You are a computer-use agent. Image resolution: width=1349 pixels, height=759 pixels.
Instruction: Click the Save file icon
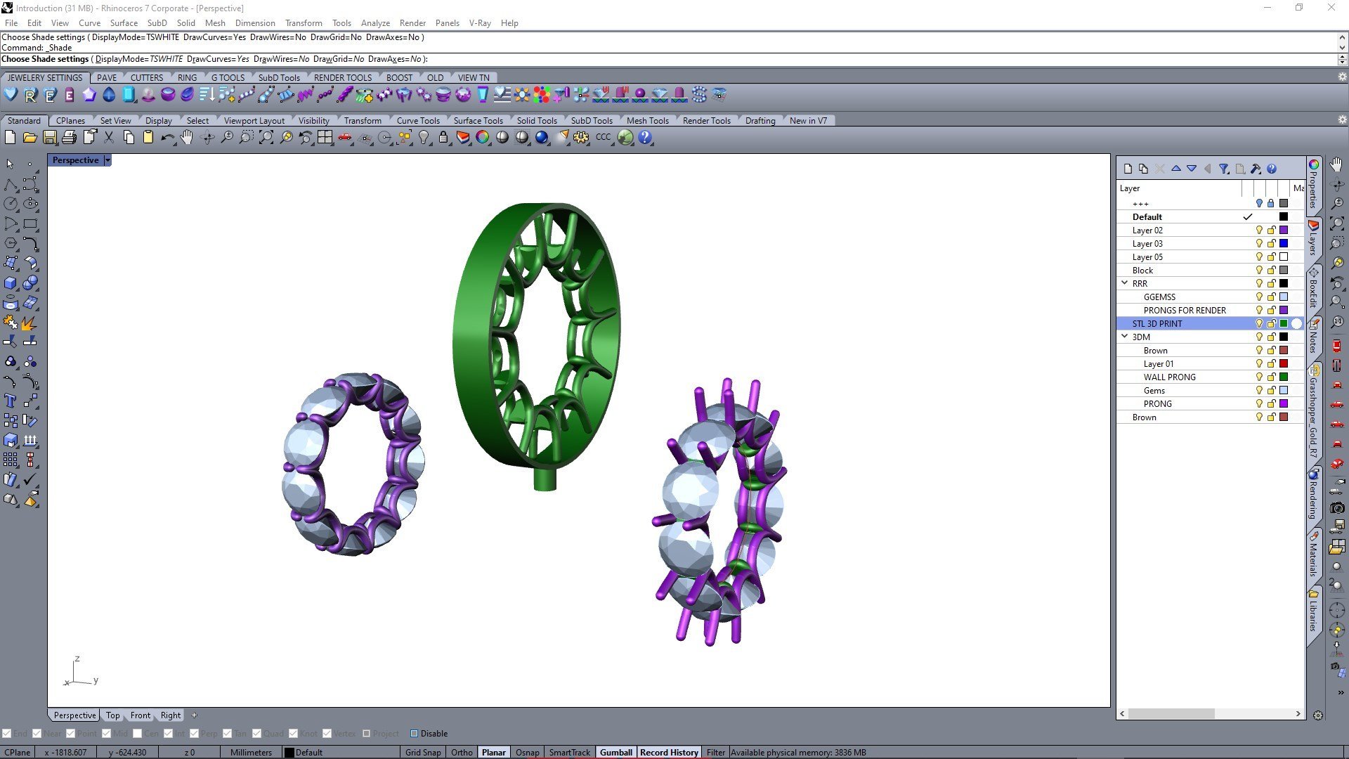click(49, 138)
